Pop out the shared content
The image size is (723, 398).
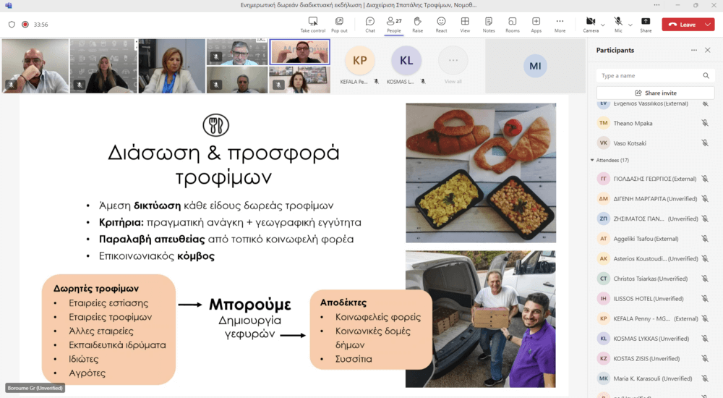coord(339,25)
